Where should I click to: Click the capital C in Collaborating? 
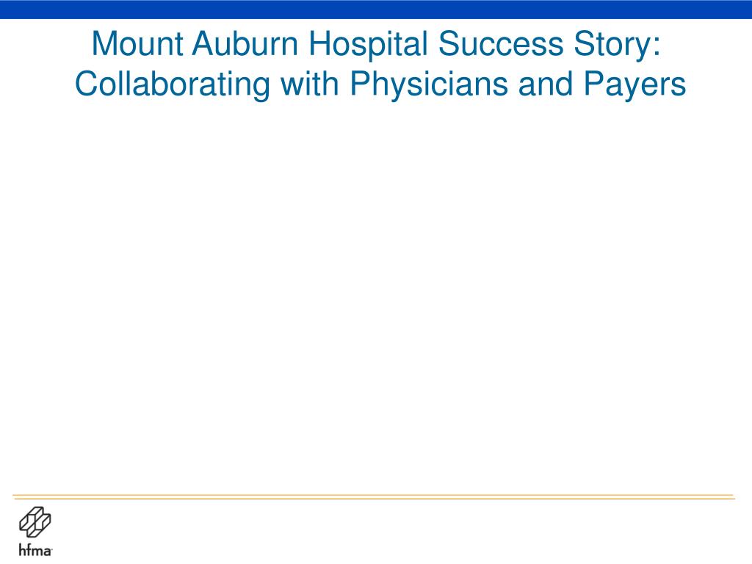point(87,84)
